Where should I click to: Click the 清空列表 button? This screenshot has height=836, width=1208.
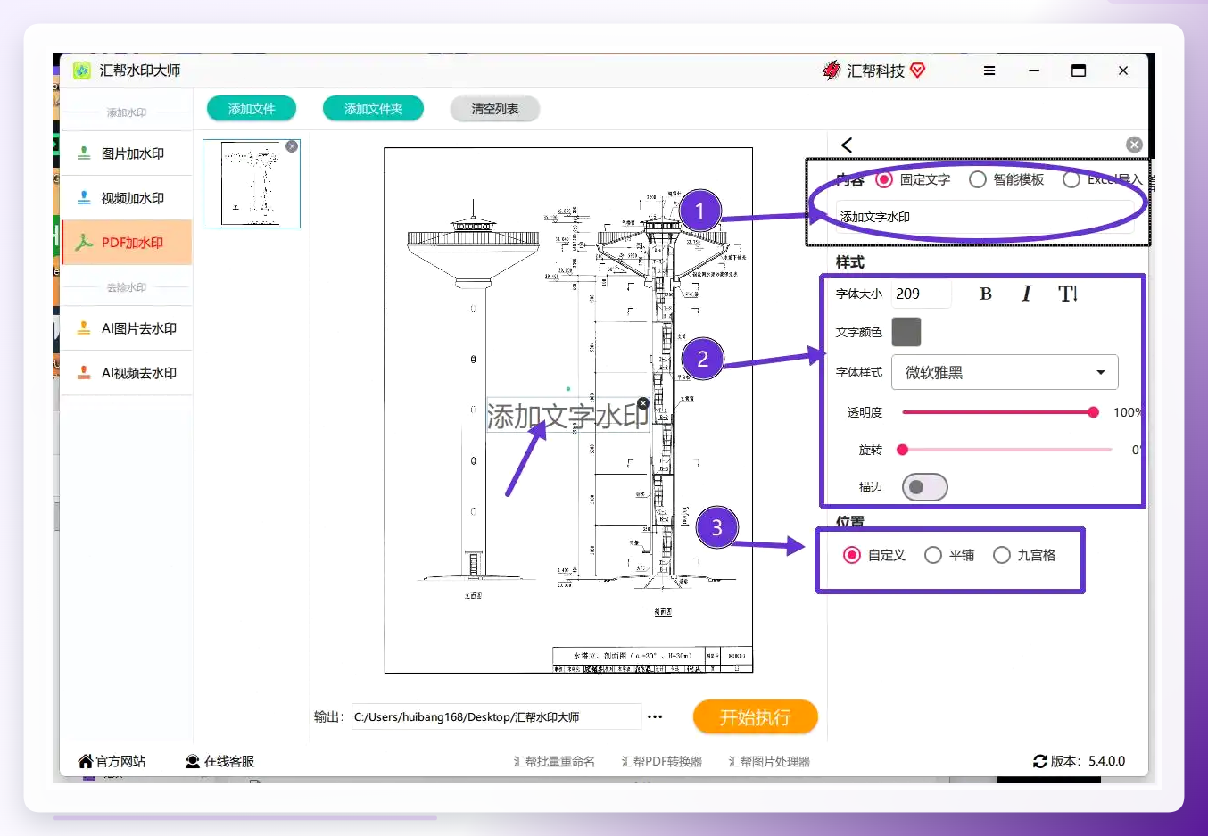(x=495, y=109)
